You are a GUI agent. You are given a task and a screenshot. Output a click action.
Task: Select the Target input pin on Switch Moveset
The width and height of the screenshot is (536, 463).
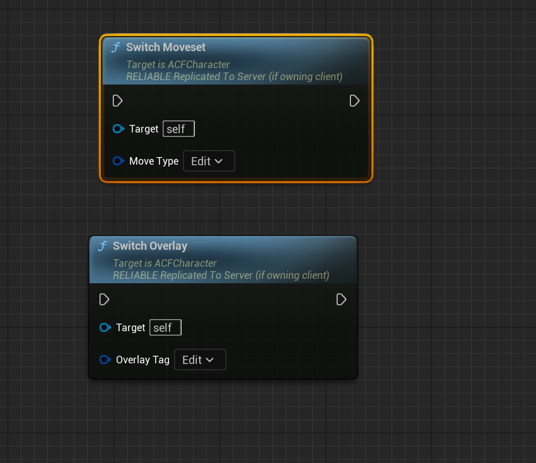pyautogui.click(x=118, y=129)
